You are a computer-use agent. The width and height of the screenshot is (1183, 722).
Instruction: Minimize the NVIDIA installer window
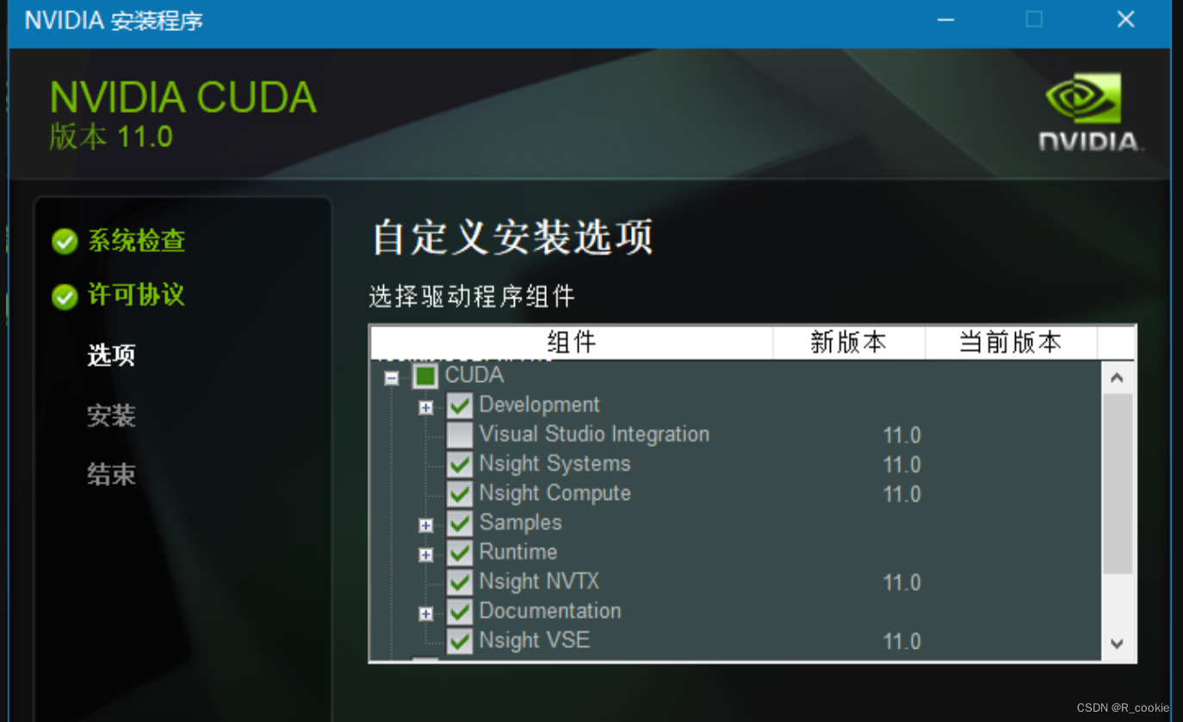pyautogui.click(x=945, y=20)
